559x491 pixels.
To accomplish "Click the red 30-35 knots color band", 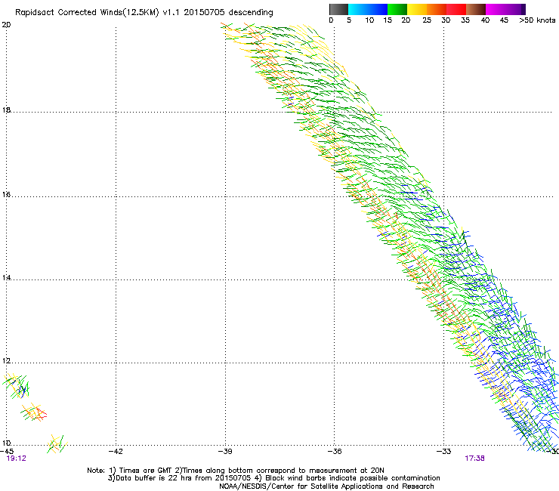I will point(456,9).
